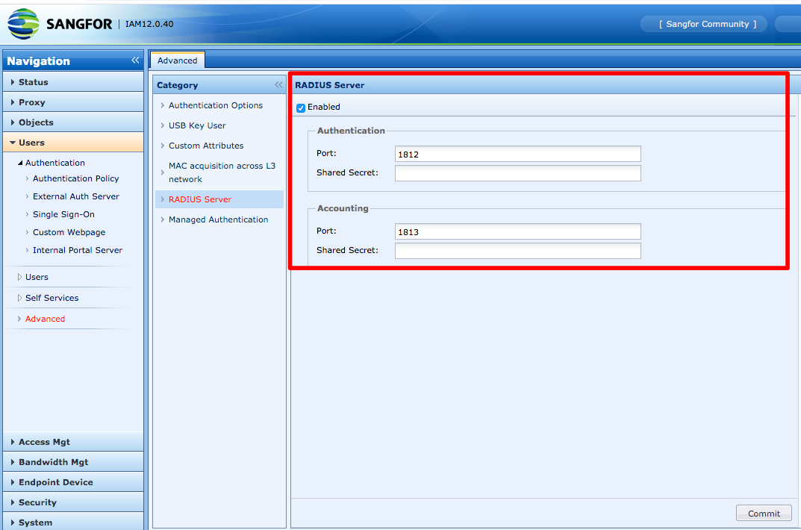
Task: Expand the Security navigation section
Action: 73,502
